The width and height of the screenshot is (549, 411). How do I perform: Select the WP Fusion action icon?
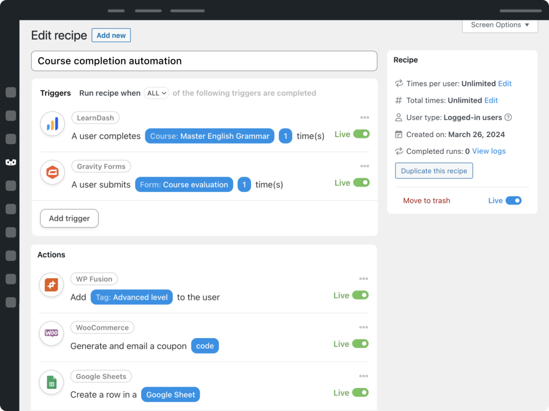click(51, 285)
